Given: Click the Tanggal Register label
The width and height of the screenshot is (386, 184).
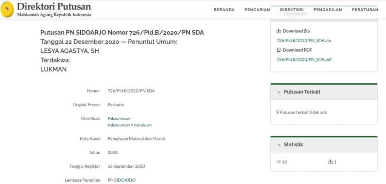Looking at the screenshot, I should coord(85,166).
